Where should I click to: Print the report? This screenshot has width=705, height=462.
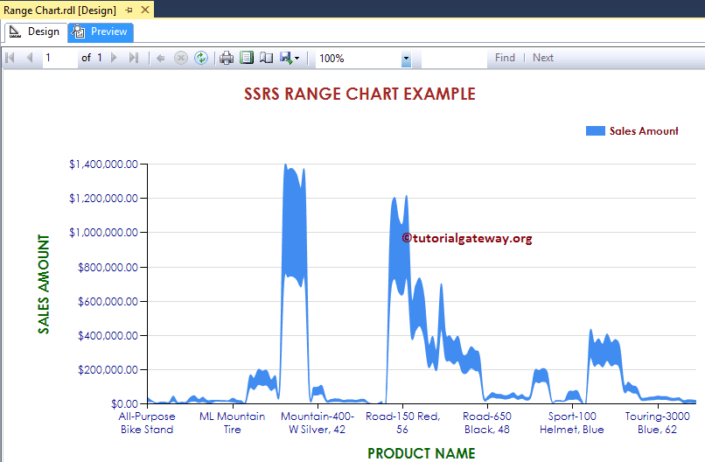click(227, 58)
